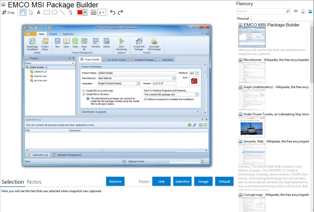314x212 pixels.
Task: Open the Application ribbon tab
Action: (68, 34)
